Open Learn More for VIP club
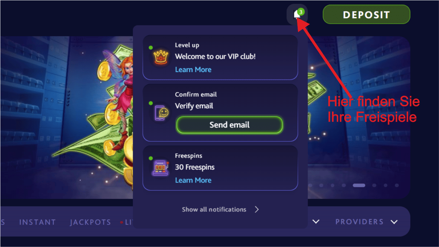This screenshot has width=439, height=247. pyautogui.click(x=193, y=70)
